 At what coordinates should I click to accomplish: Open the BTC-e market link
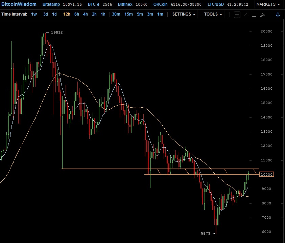click(93, 4)
